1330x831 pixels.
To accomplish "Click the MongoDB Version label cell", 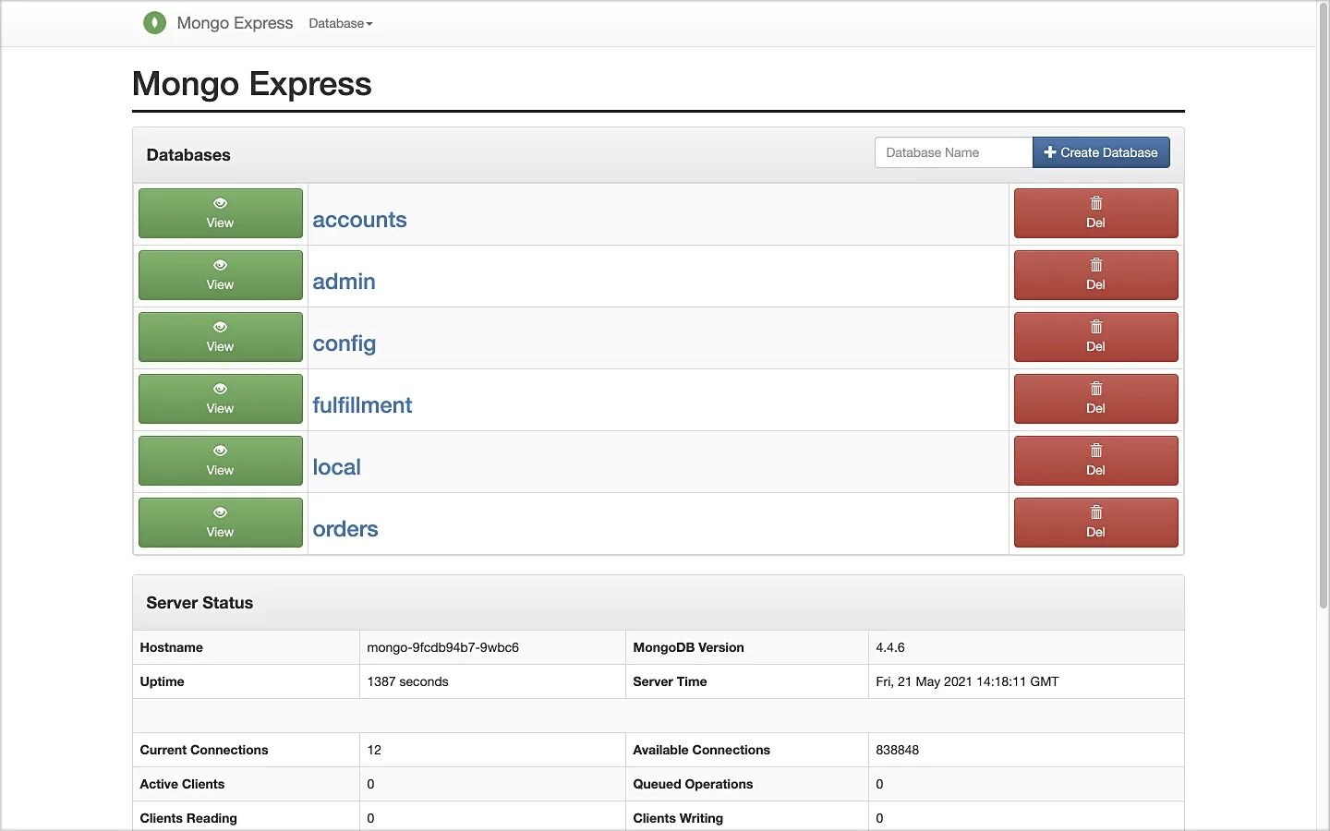I will (x=746, y=647).
